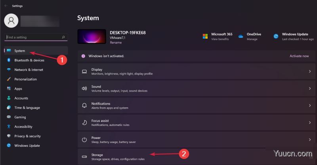Open Accessibility settings label
317x165 pixels.
[23, 127]
